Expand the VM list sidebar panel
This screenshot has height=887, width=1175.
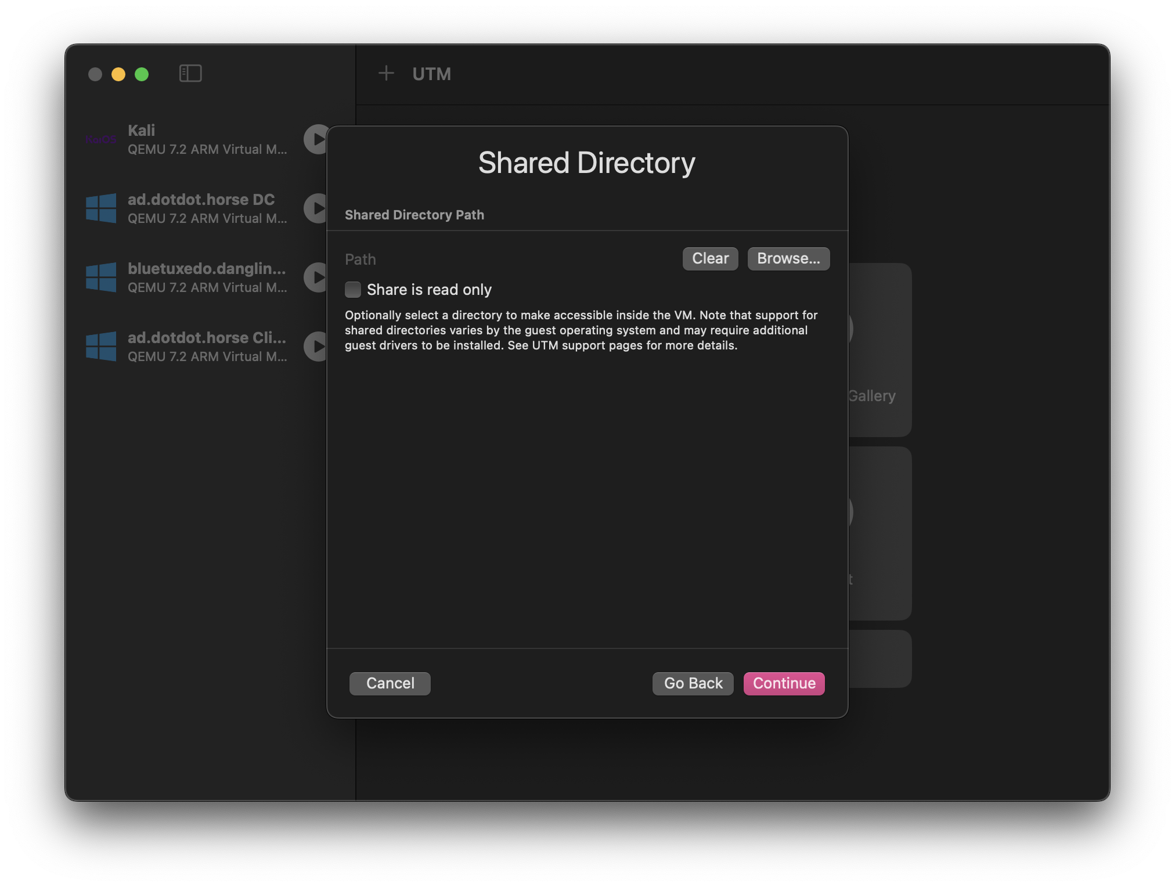tap(190, 73)
